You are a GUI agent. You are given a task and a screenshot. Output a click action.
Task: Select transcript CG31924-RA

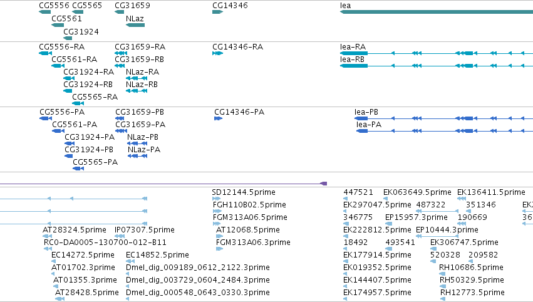point(89,72)
